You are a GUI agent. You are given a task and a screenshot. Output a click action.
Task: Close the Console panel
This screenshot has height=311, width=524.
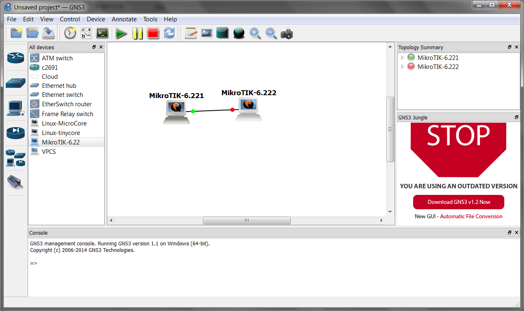pos(517,233)
